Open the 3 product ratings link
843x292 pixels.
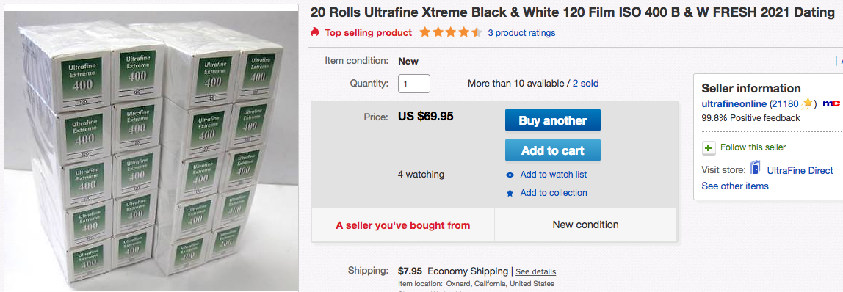coord(521,33)
